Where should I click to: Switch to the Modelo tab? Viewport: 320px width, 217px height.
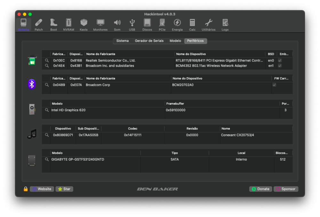click(x=175, y=41)
